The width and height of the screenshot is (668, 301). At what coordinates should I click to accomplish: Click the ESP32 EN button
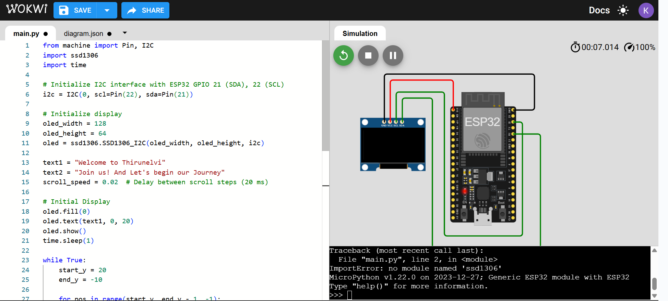pos(464,214)
